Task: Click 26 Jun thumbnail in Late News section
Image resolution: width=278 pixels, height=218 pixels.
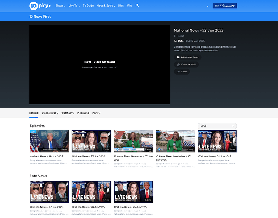Action: (91, 192)
